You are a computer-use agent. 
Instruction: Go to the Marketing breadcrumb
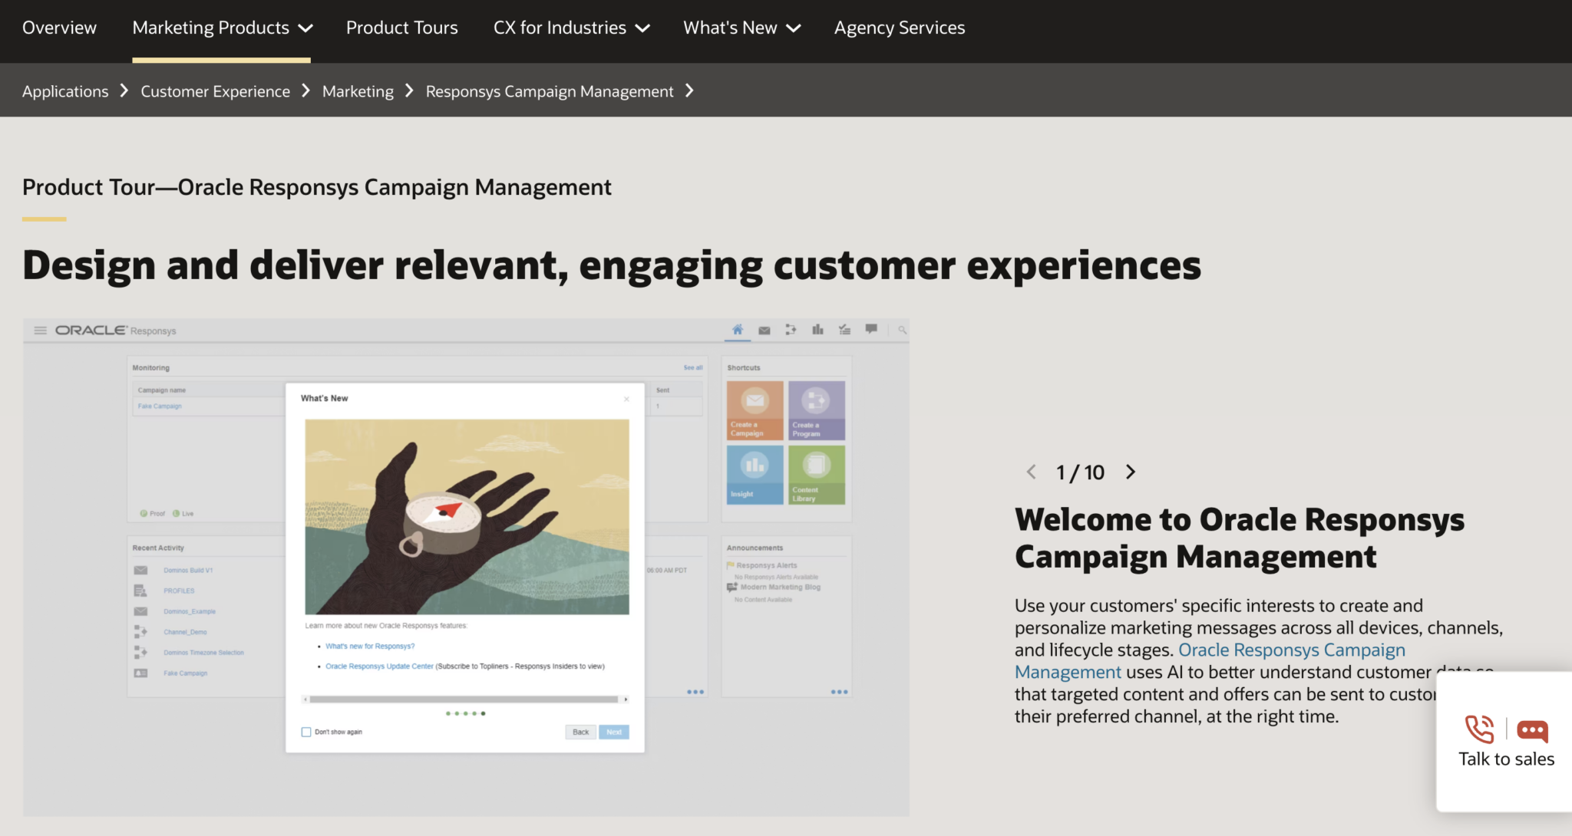pyautogui.click(x=358, y=91)
